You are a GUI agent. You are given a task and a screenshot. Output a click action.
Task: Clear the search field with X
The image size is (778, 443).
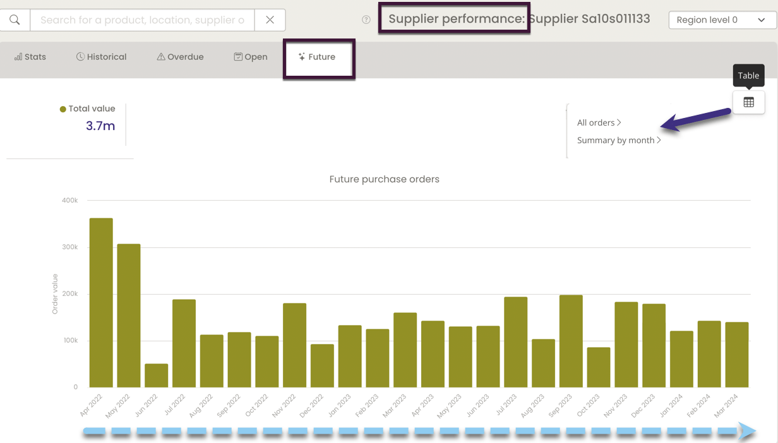click(x=270, y=20)
